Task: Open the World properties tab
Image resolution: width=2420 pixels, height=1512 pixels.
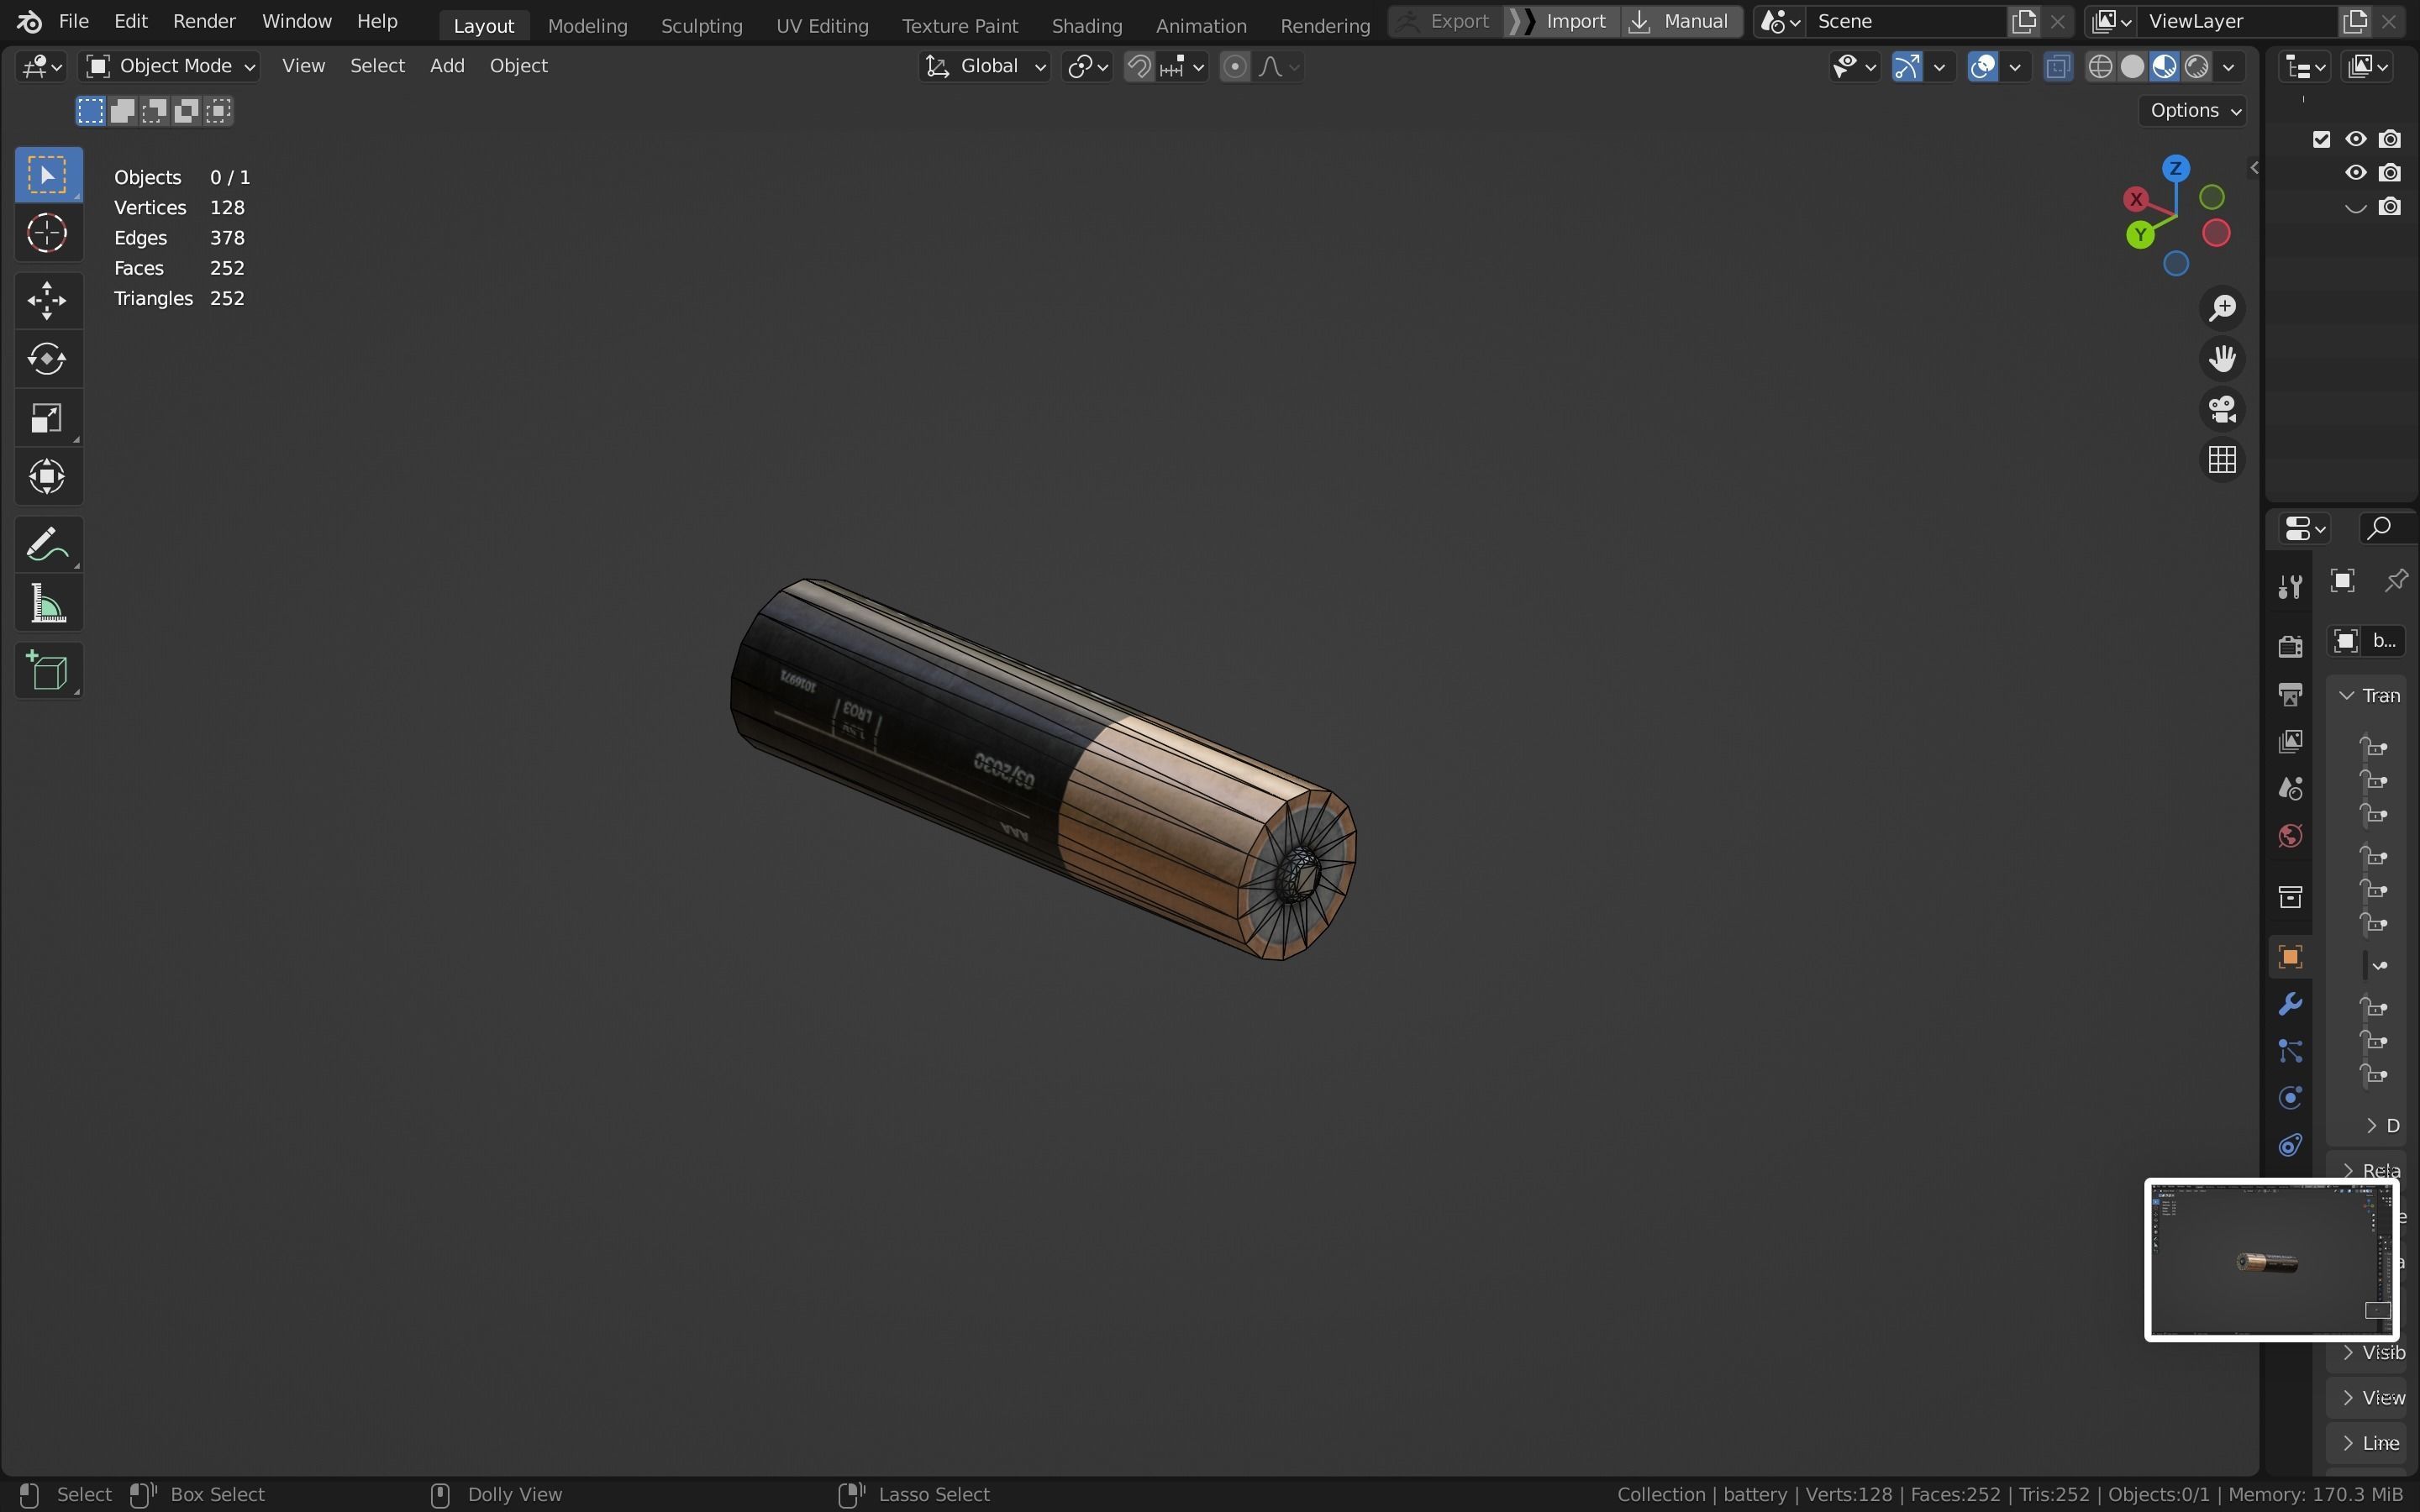Action: pyautogui.click(x=2290, y=836)
